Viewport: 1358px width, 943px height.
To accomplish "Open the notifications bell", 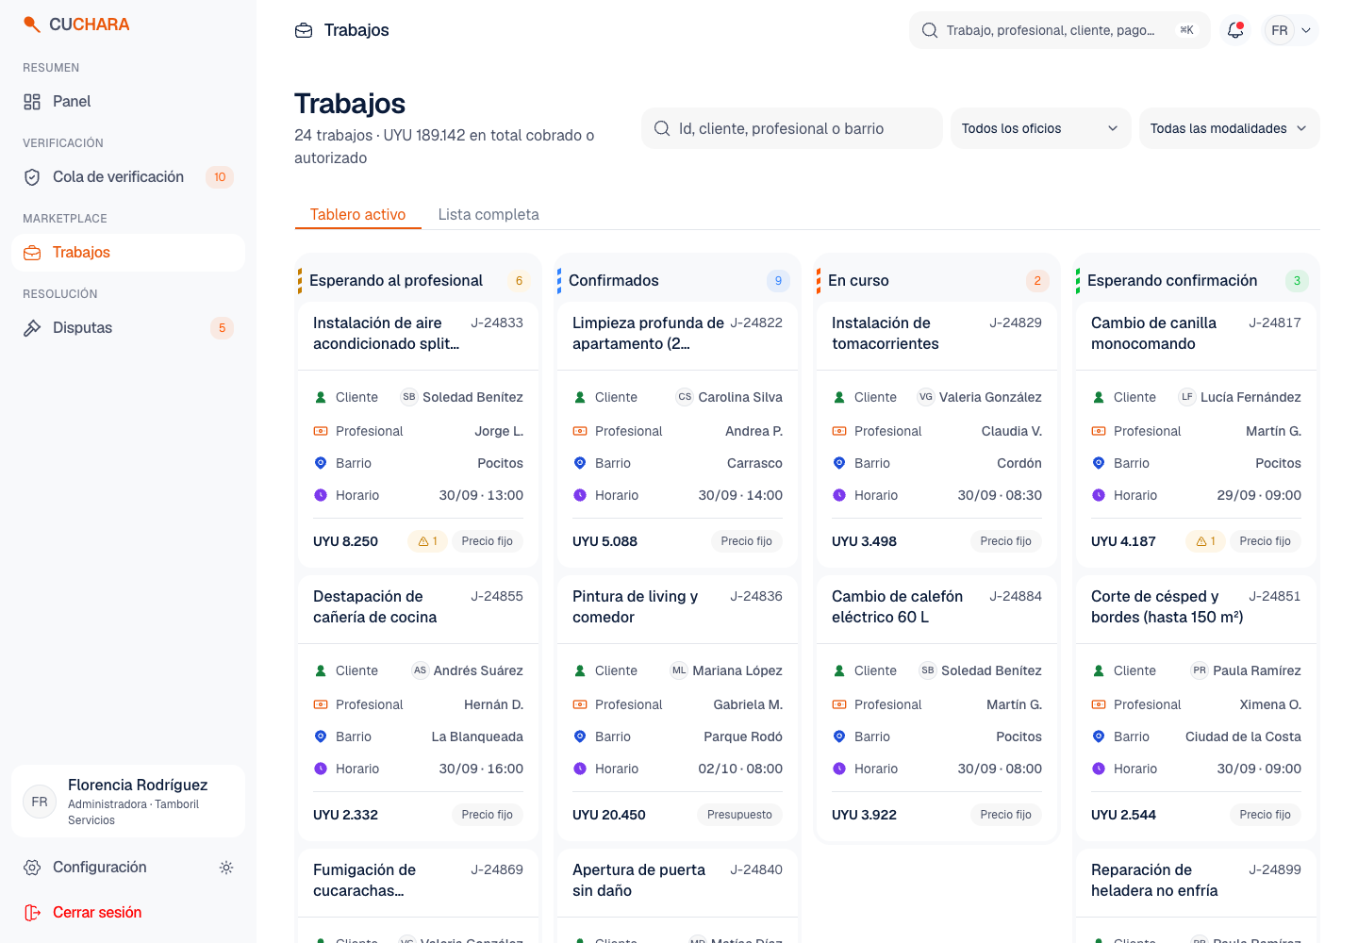I will click(1235, 30).
